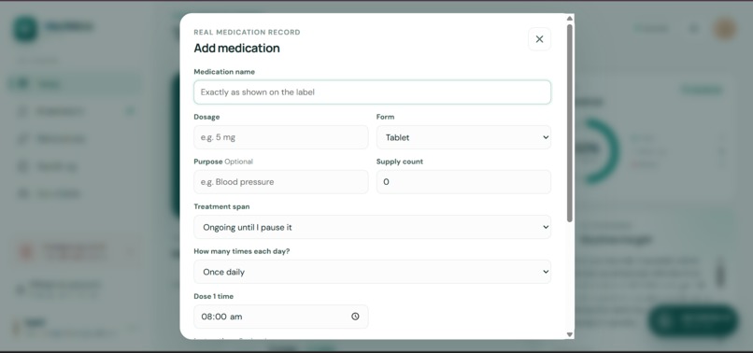Click the dialog scrollbar thumb
Screen dimensions: 753x353
click(570, 123)
